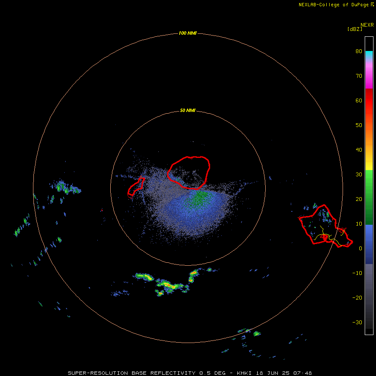Click the small red island outline west of center

tap(136, 187)
